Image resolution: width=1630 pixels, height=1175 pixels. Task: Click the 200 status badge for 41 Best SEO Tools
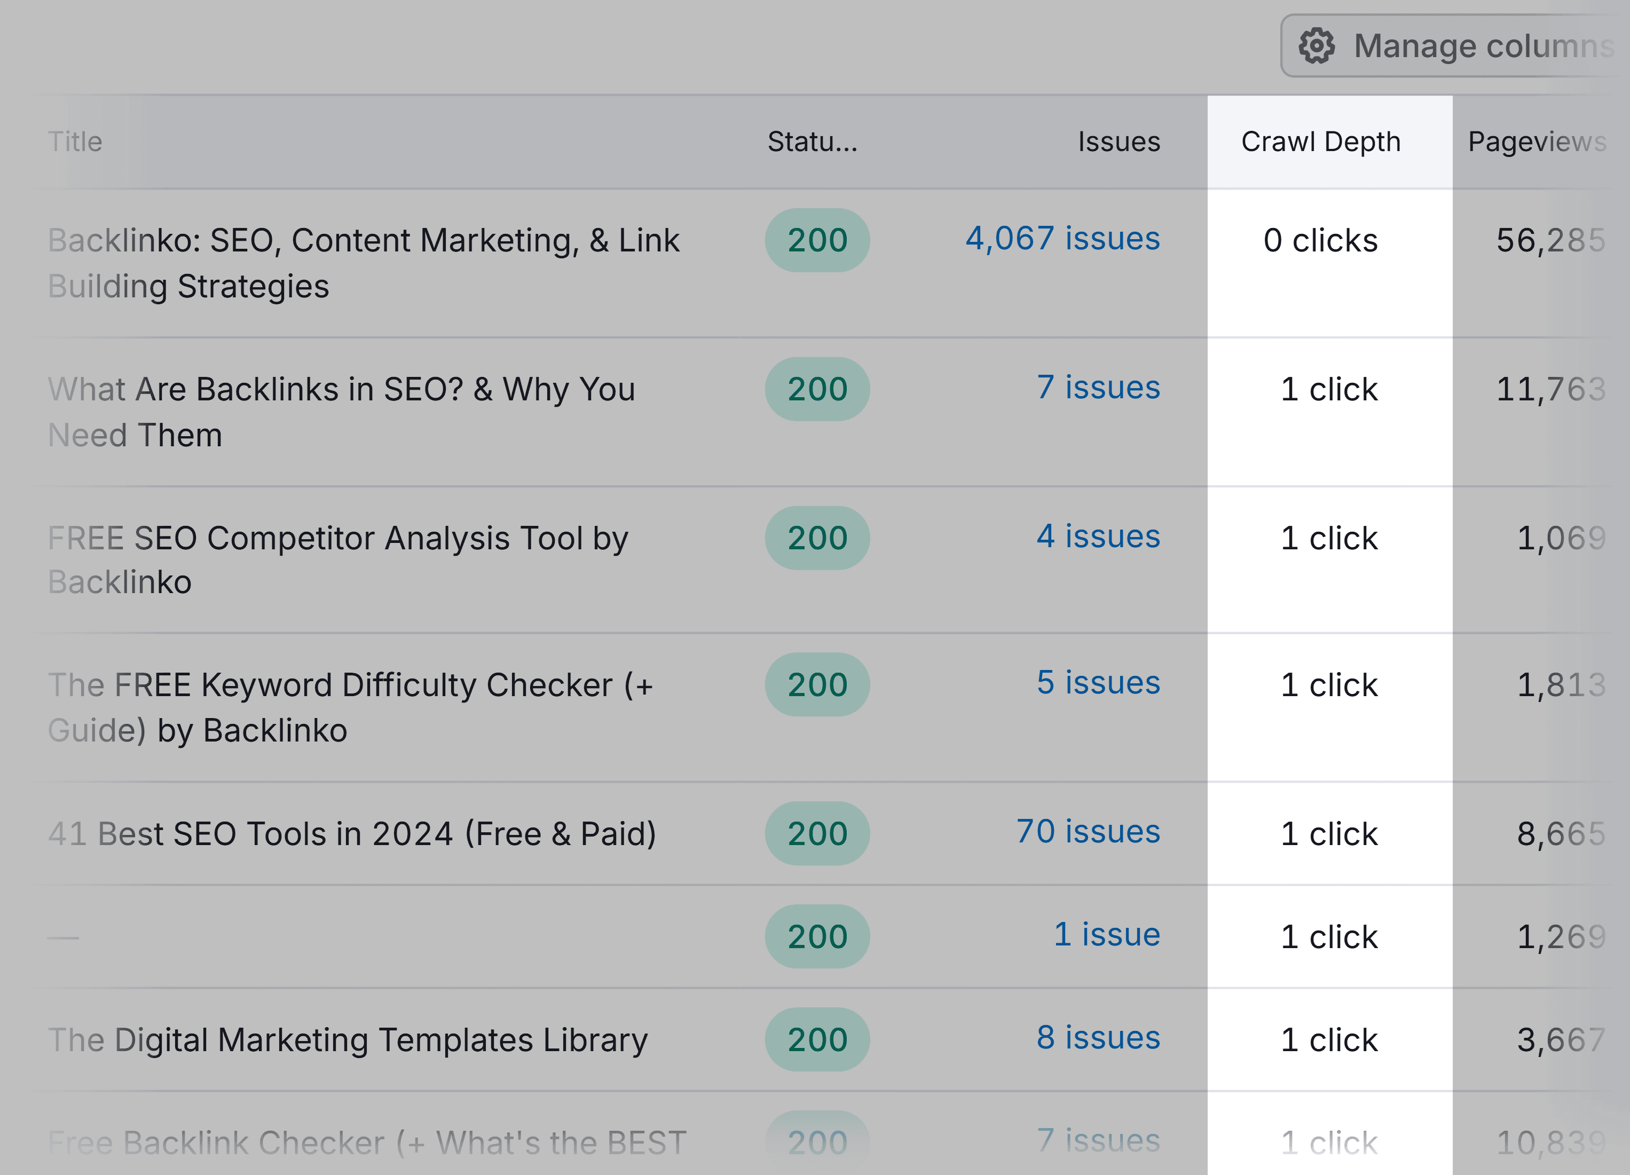click(817, 834)
